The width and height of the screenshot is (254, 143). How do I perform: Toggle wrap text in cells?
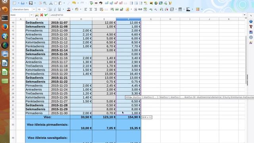tap(102, 10)
